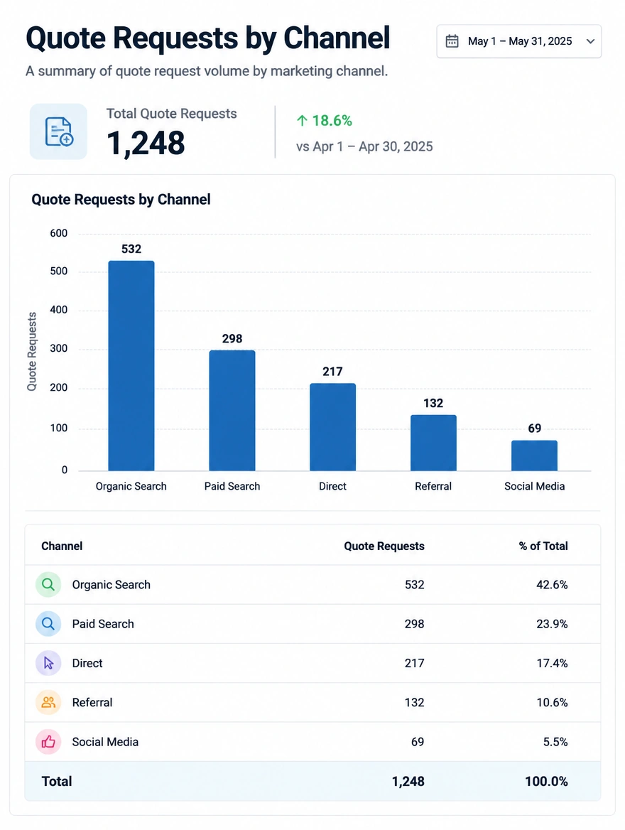Image resolution: width=625 pixels, height=830 pixels.
Task: Click the Paid Search magnifier icon in table
Action: point(48,623)
